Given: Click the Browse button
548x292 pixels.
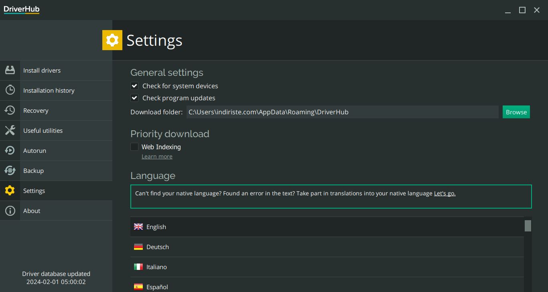Looking at the screenshot, I should pos(516,112).
